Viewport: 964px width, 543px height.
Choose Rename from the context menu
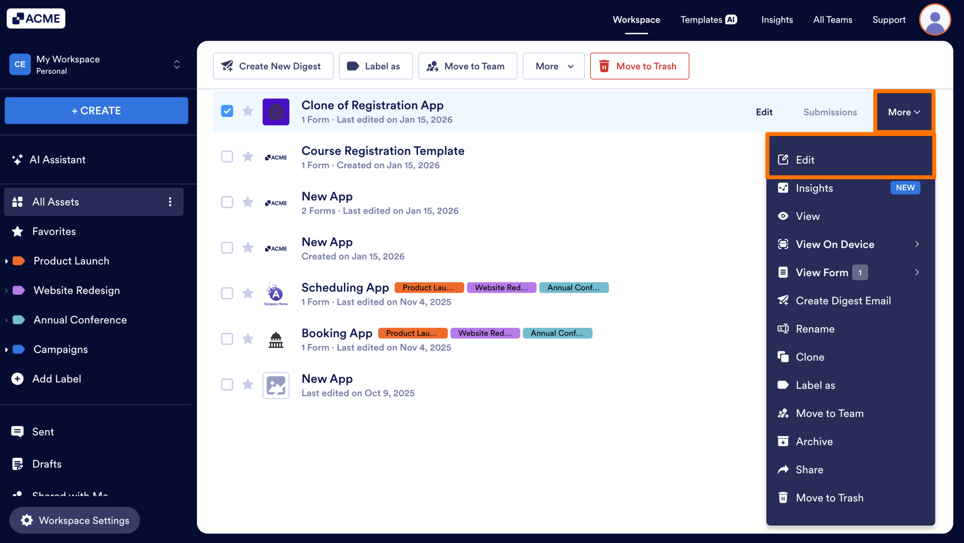pyautogui.click(x=815, y=329)
